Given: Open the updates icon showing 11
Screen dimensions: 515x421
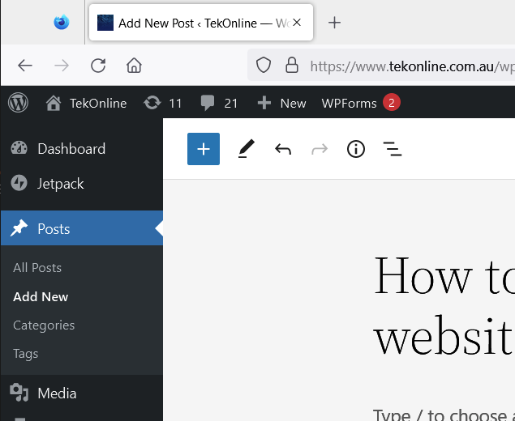Looking at the screenshot, I should coord(162,103).
